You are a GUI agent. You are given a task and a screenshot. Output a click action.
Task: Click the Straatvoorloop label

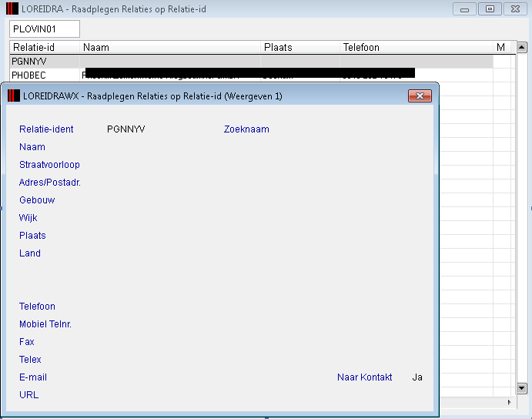[x=49, y=165]
